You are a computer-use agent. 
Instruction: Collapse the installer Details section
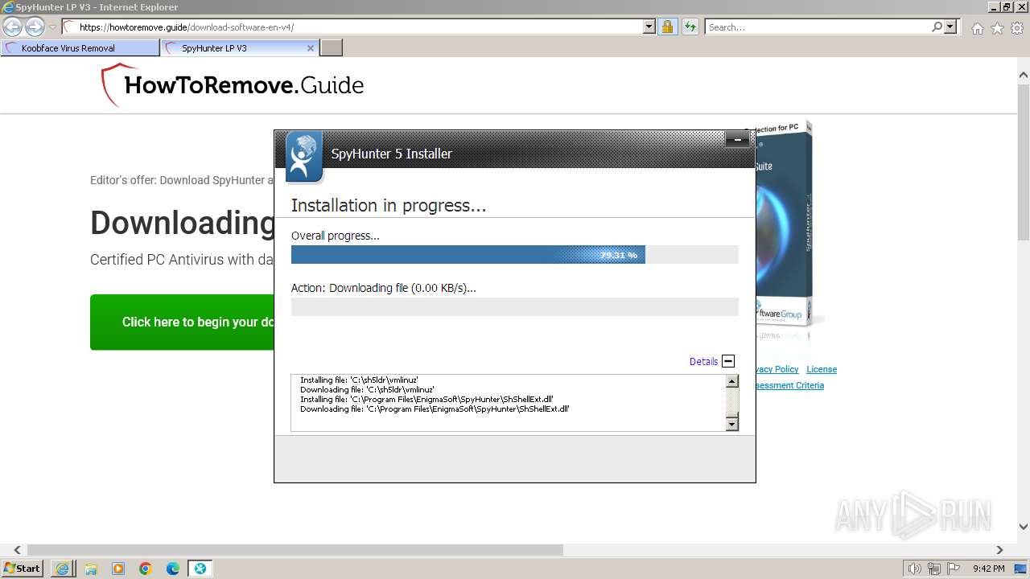click(728, 361)
